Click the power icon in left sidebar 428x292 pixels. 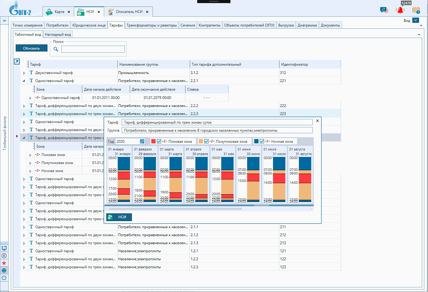tap(4, 278)
